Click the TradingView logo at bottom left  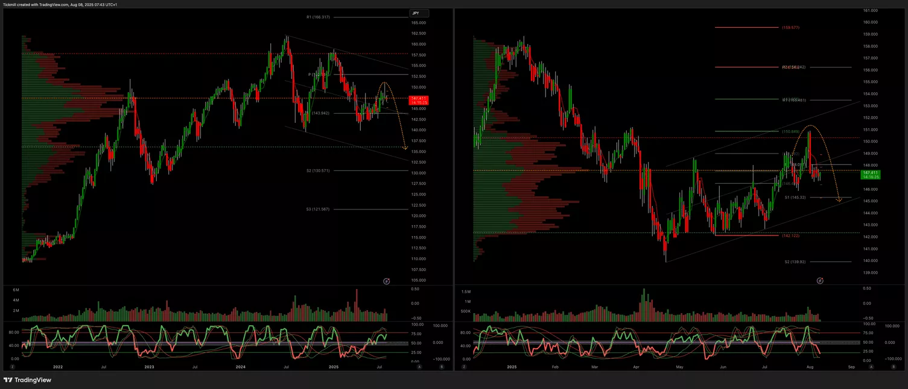27,380
